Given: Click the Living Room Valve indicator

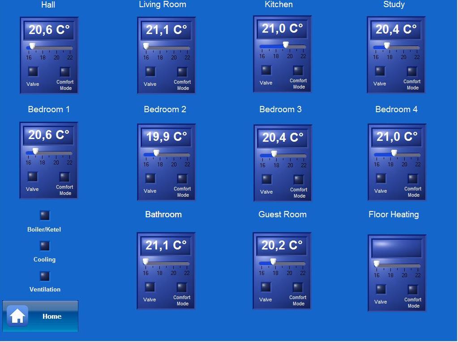Looking at the screenshot, I should pyautogui.click(x=150, y=72).
